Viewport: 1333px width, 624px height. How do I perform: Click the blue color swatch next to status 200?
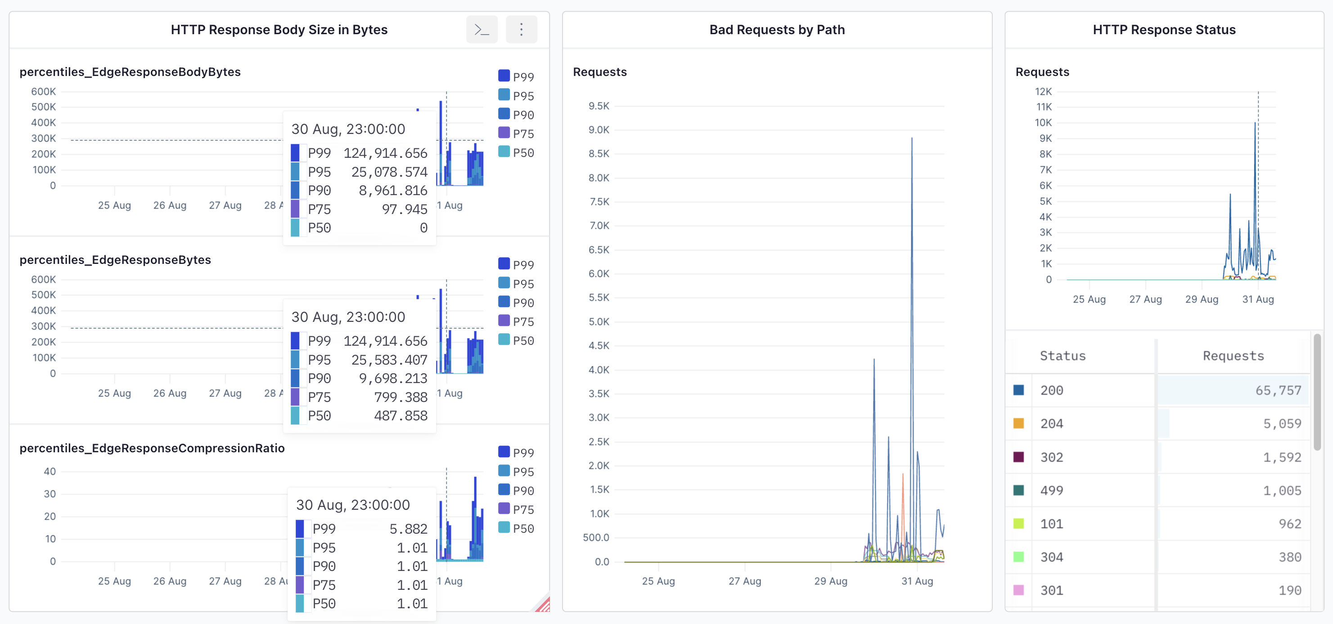tap(1018, 390)
